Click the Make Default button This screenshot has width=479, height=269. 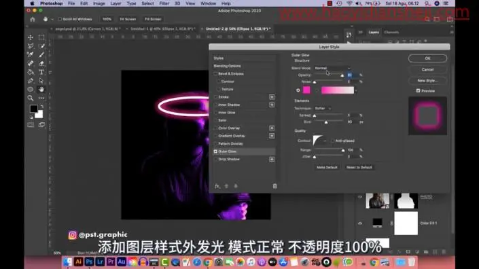327,167
